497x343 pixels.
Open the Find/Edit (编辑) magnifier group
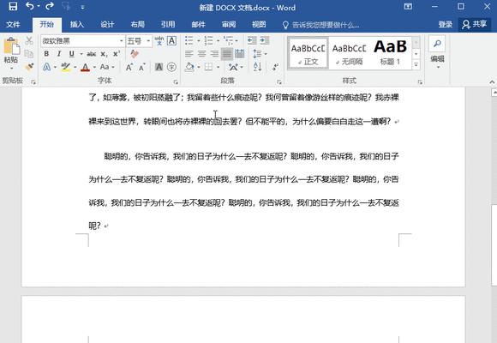437,52
